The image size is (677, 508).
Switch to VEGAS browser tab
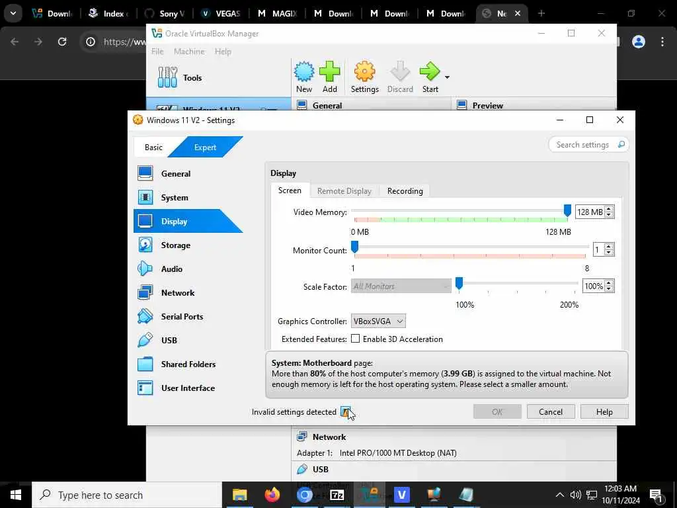(x=221, y=13)
